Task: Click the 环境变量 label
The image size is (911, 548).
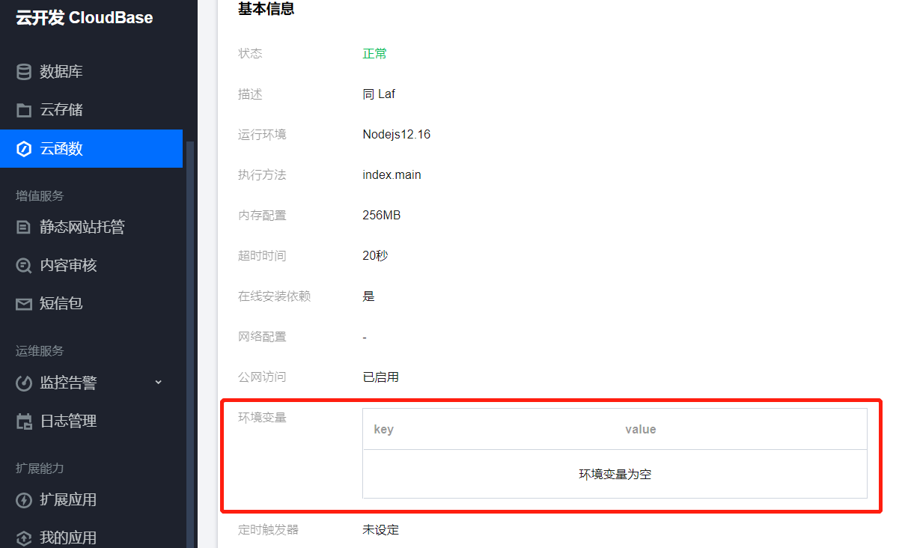Action: (x=262, y=418)
